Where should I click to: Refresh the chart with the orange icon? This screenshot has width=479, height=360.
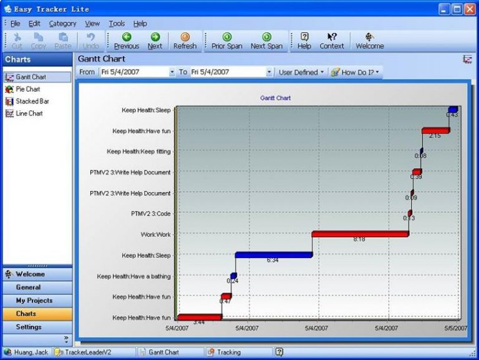pos(185,41)
